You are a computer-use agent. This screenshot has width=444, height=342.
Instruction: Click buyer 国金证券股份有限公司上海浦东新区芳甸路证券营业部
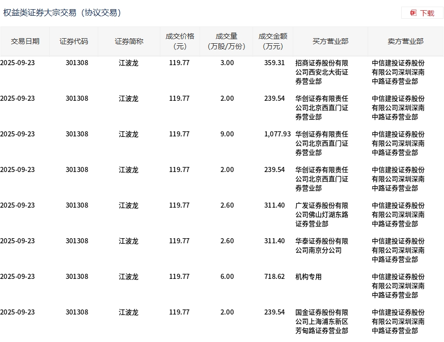(x=322, y=321)
